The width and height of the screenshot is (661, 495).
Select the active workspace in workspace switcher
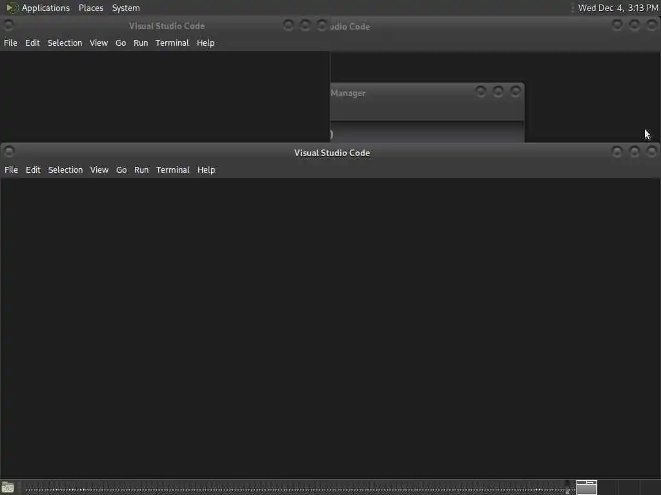tap(587, 487)
